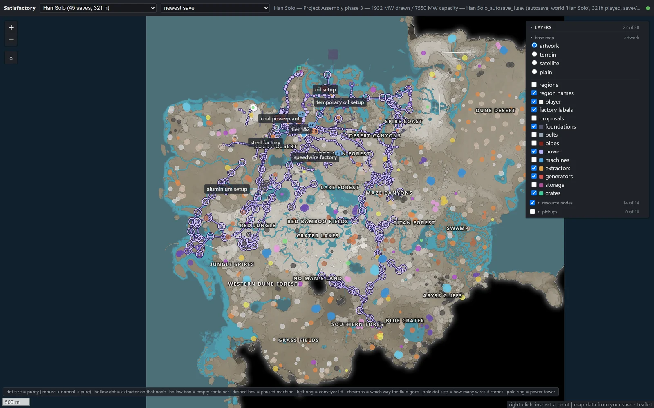654x408 pixels.
Task: Click the Satisfactory app title
Action: pyautogui.click(x=20, y=8)
